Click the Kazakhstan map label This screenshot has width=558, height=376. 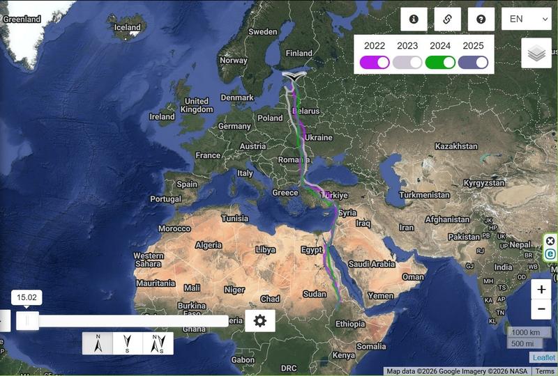click(456, 146)
